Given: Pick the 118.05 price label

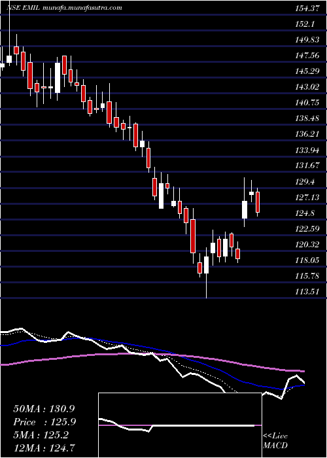Looking at the screenshot, I should pos(307,260).
